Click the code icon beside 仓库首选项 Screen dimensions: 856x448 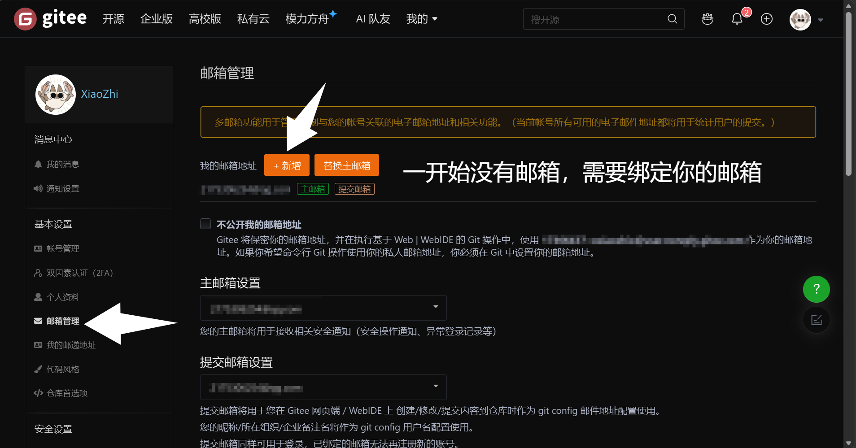(38, 393)
